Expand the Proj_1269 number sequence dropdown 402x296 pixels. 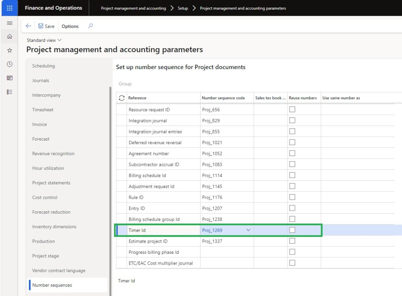248,230
